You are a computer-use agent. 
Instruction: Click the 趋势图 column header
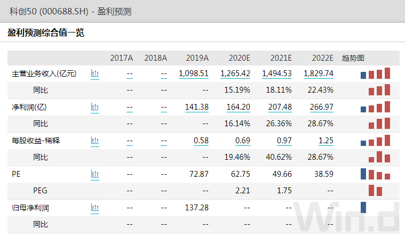point(353,58)
